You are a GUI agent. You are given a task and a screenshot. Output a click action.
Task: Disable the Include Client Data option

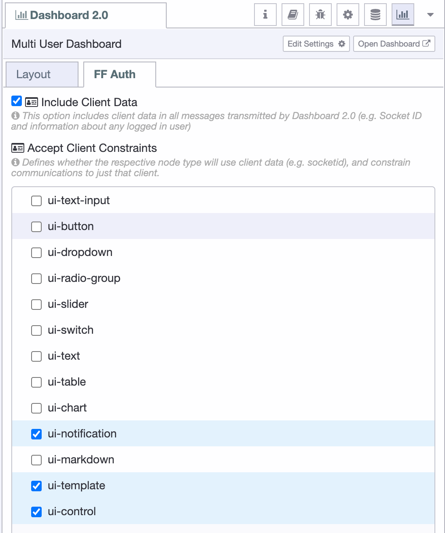16,101
